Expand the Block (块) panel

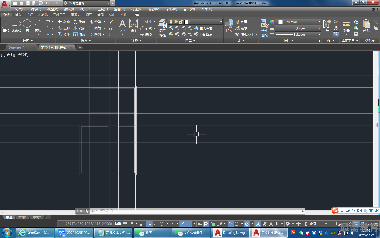(241, 41)
